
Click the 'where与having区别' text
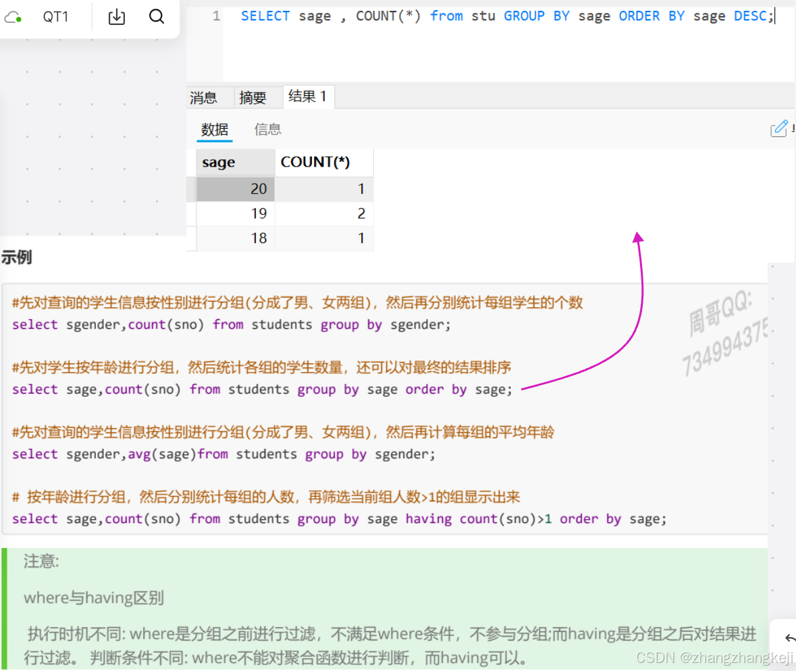(x=94, y=598)
